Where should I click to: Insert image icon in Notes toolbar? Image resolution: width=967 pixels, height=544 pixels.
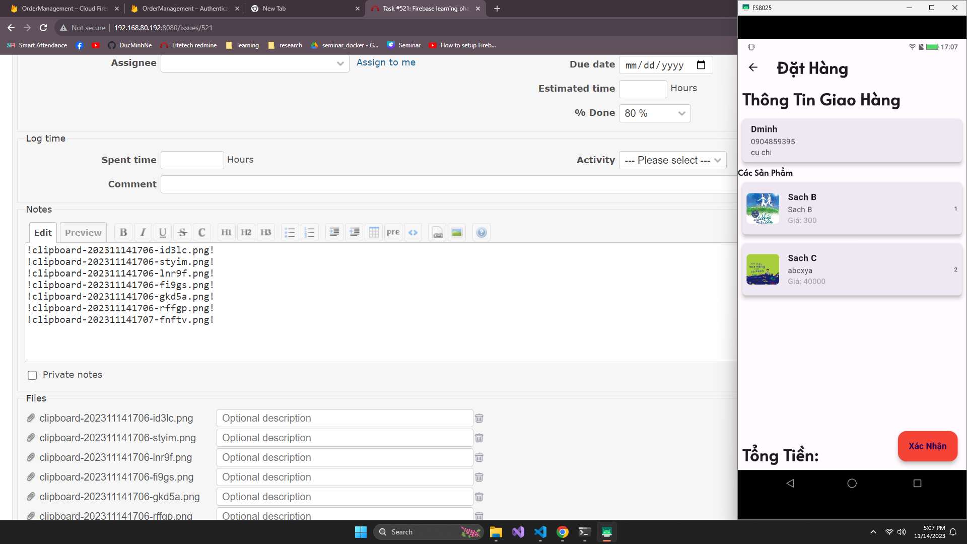click(457, 232)
